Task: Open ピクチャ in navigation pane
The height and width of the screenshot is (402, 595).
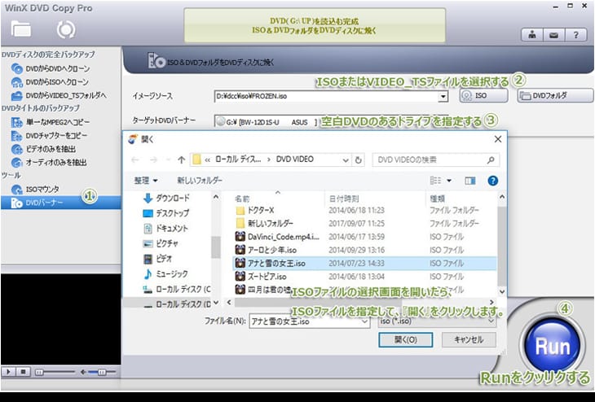Action: [x=161, y=243]
